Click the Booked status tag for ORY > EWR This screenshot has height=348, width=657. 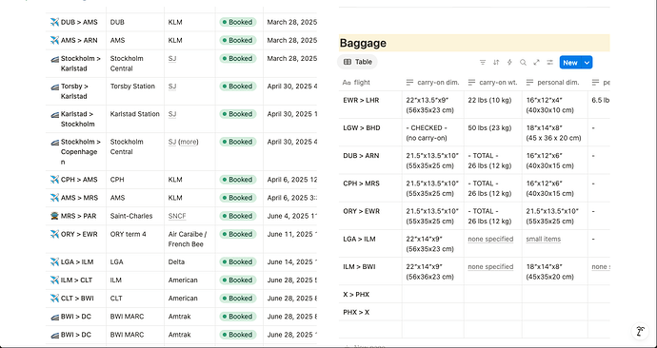[x=238, y=234]
